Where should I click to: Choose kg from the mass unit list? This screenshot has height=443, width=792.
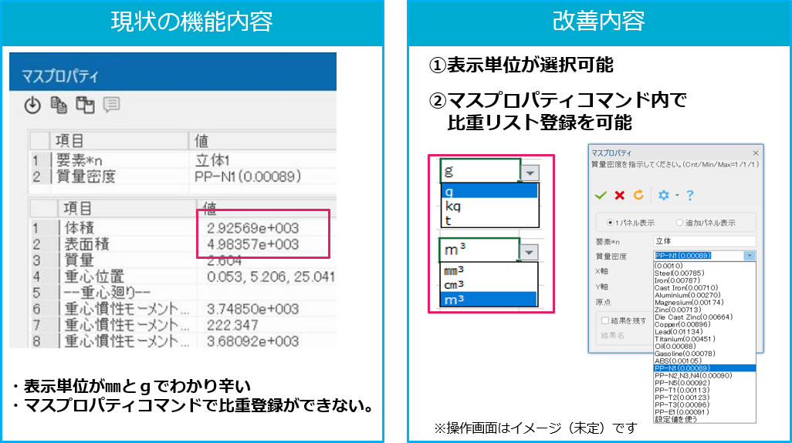[454, 206]
